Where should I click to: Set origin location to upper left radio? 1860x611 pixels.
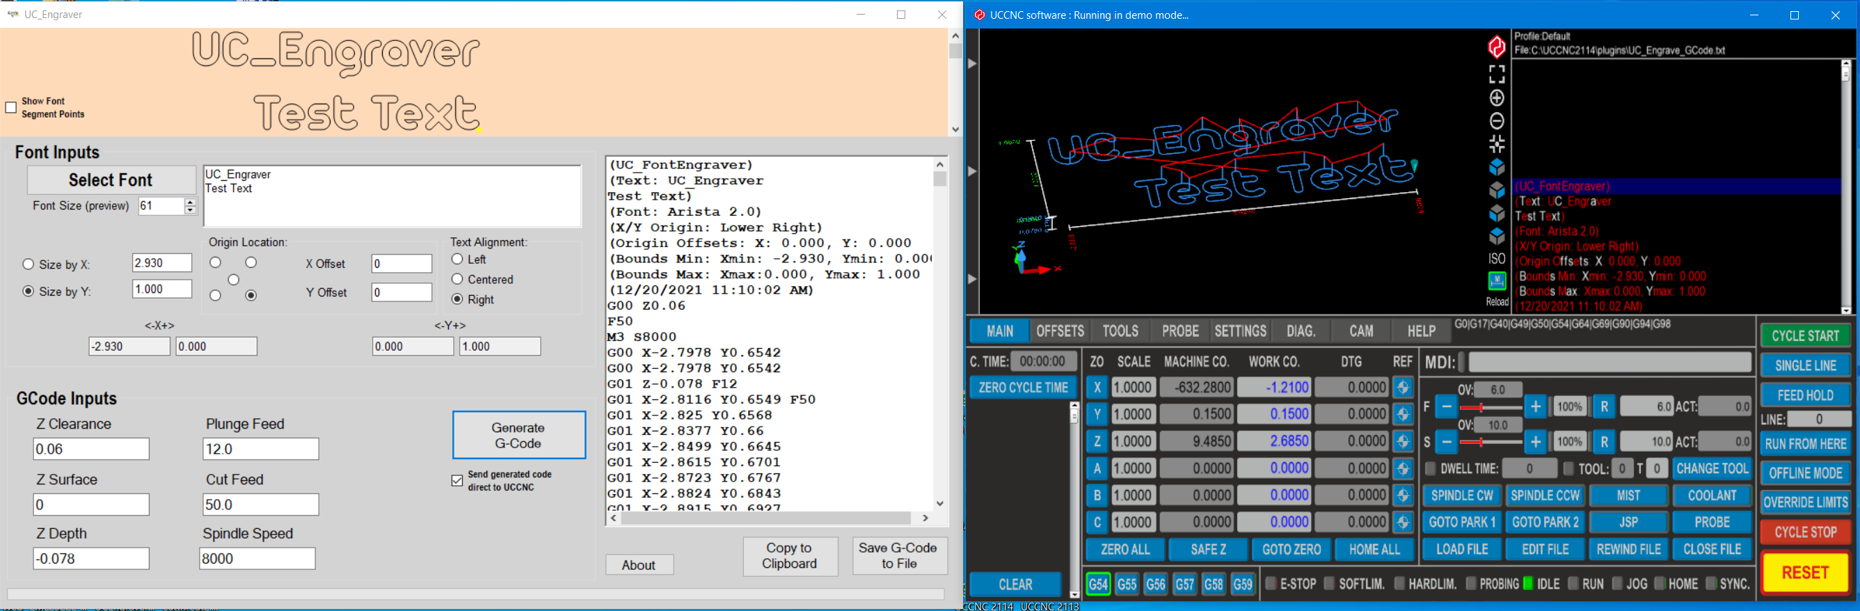(215, 262)
